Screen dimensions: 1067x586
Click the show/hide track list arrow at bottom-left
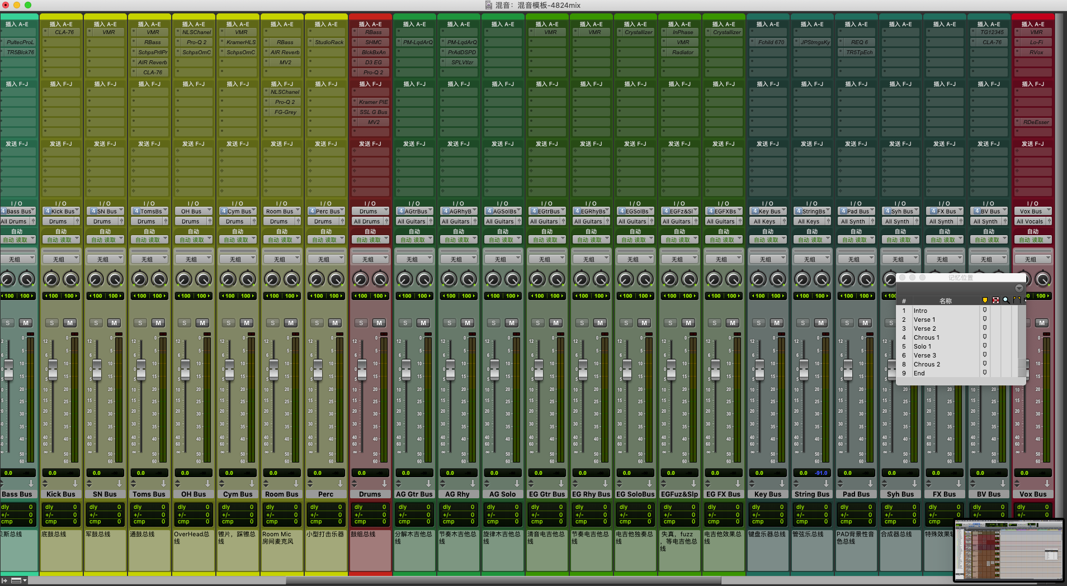4,580
